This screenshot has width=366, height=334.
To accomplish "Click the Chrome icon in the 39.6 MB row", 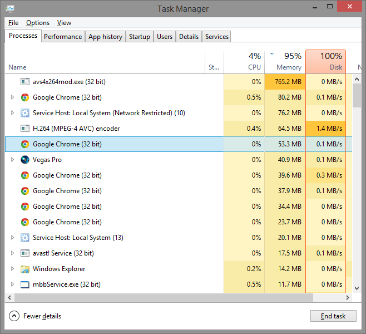I will [24, 175].
